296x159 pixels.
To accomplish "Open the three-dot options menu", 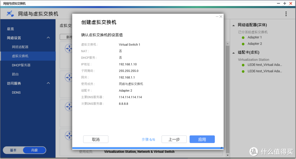I will coord(286,13).
